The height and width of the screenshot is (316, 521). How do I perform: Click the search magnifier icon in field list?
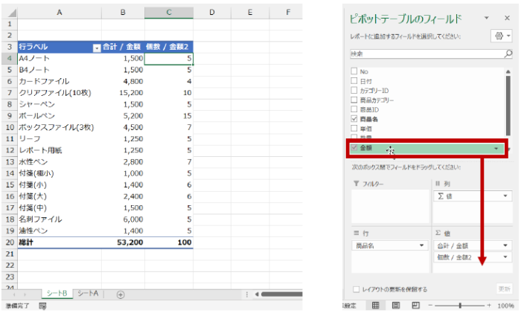coord(508,54)
